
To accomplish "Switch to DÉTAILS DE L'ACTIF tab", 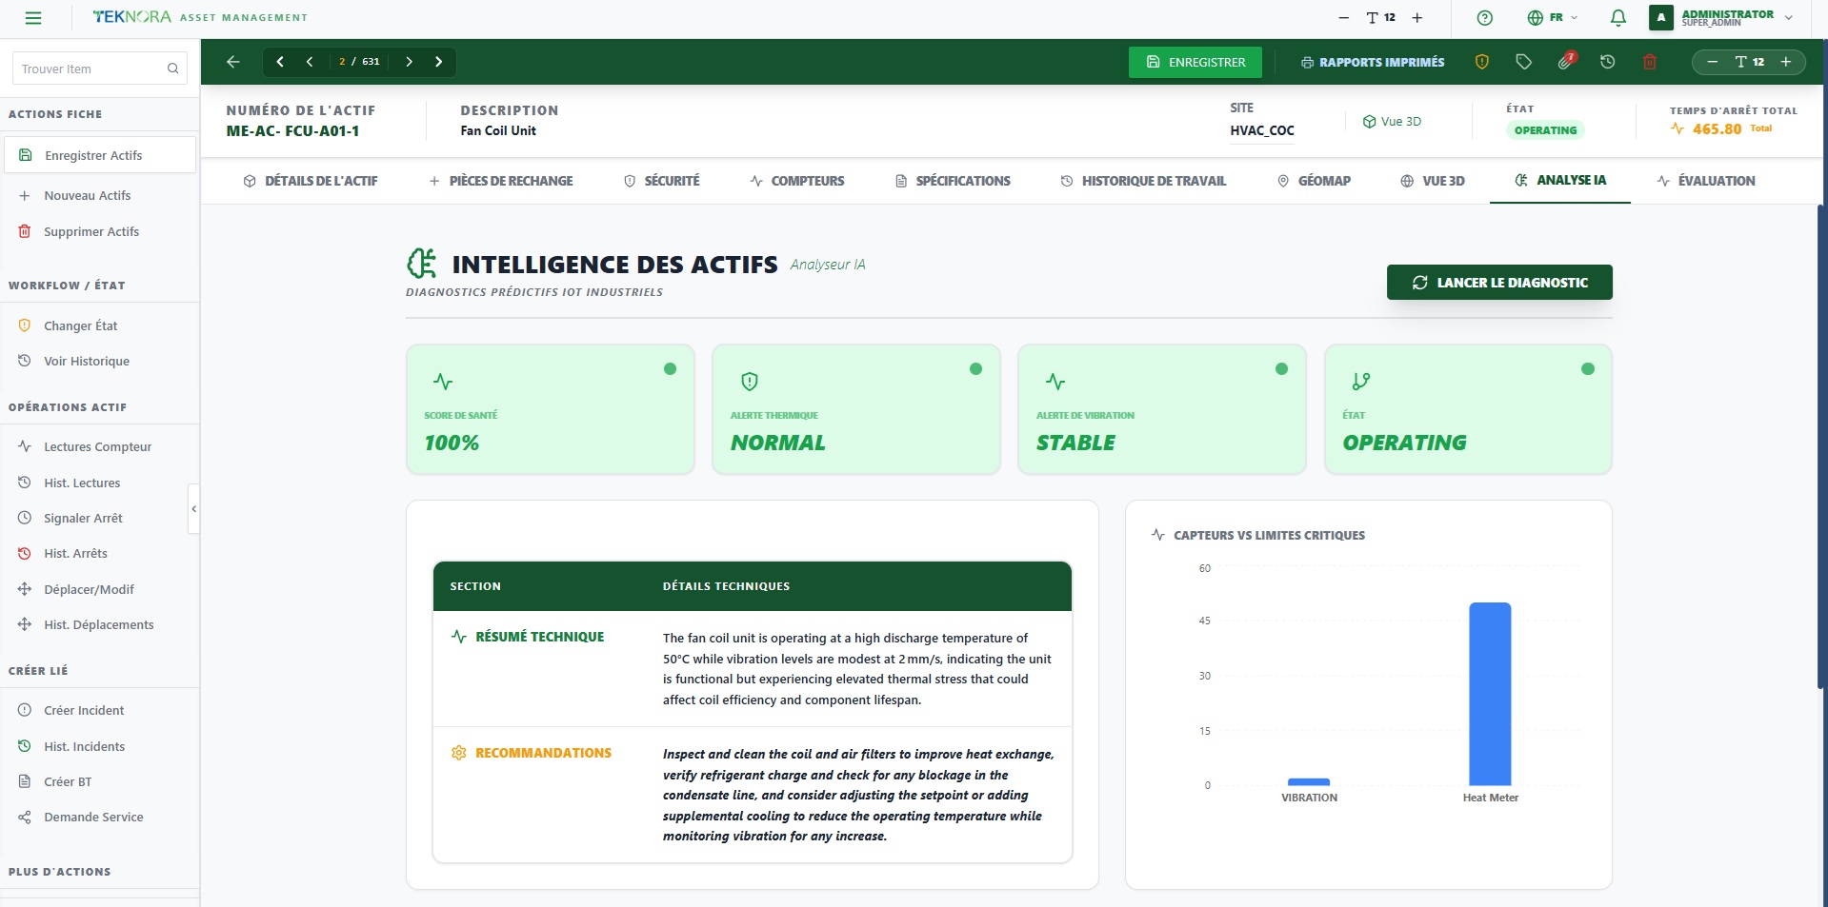I will point(311,181).
